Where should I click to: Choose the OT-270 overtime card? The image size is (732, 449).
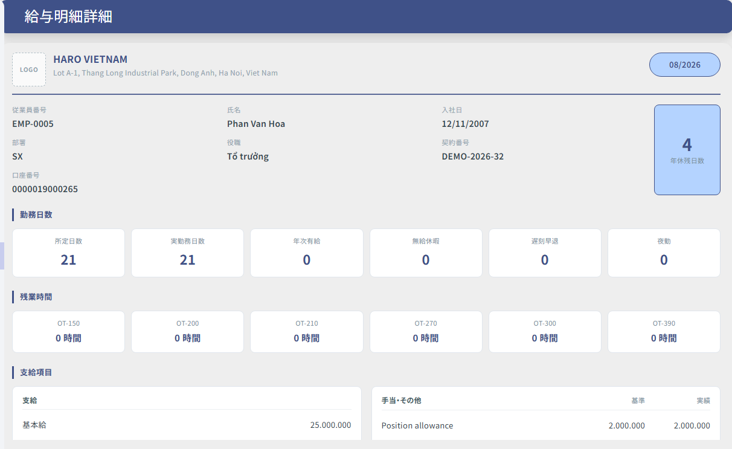click(426, 332)
